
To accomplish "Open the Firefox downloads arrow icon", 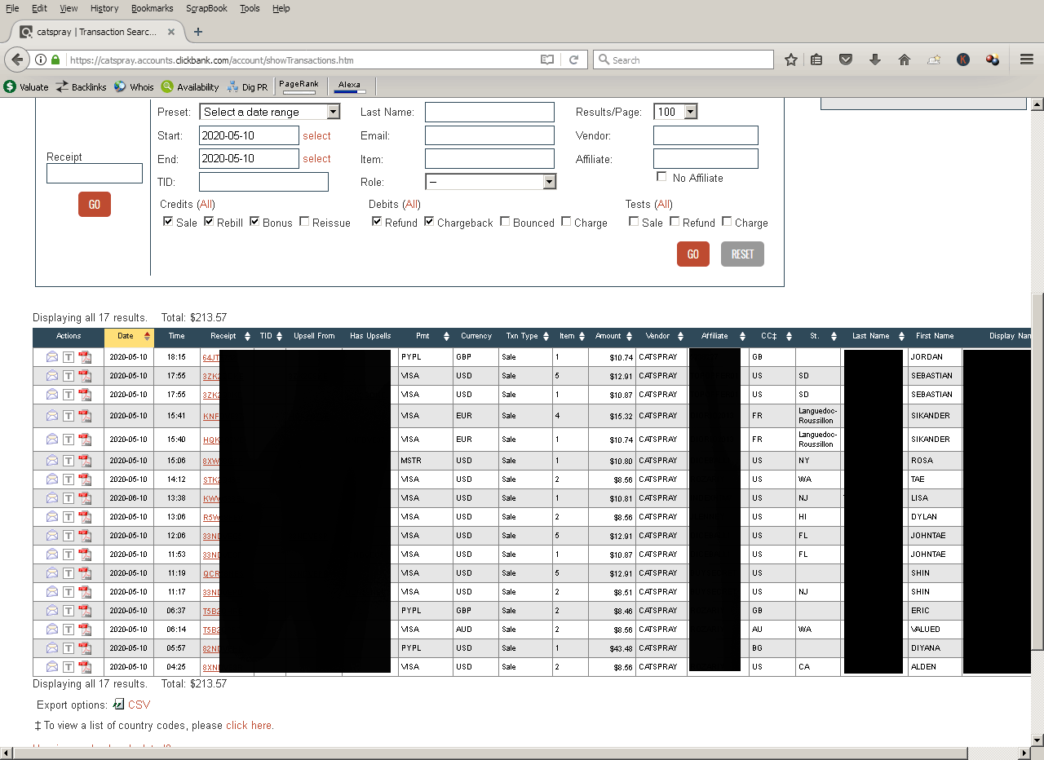I will 875,60.
